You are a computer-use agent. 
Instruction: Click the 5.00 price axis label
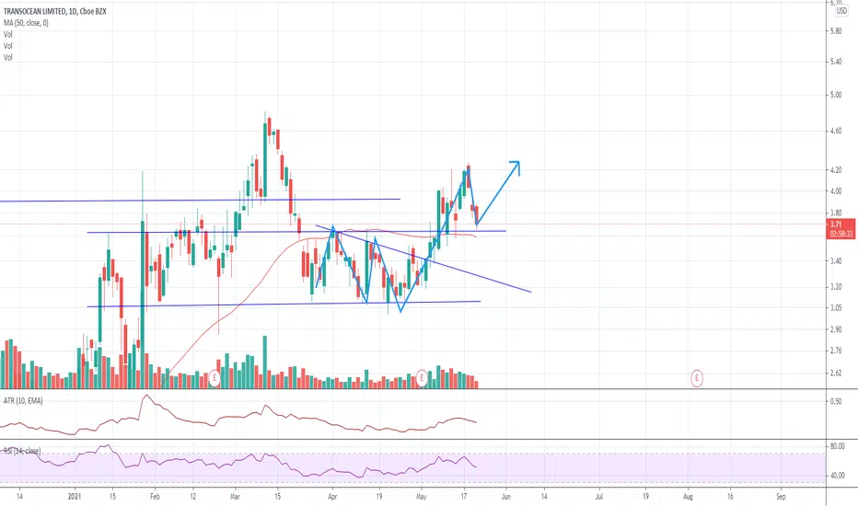click(836, 95)
